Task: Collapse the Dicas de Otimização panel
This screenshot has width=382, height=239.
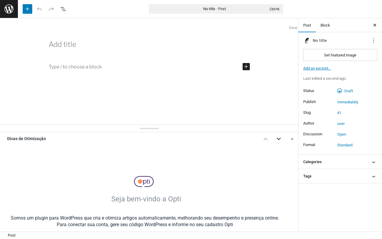Action: [292, 139]
